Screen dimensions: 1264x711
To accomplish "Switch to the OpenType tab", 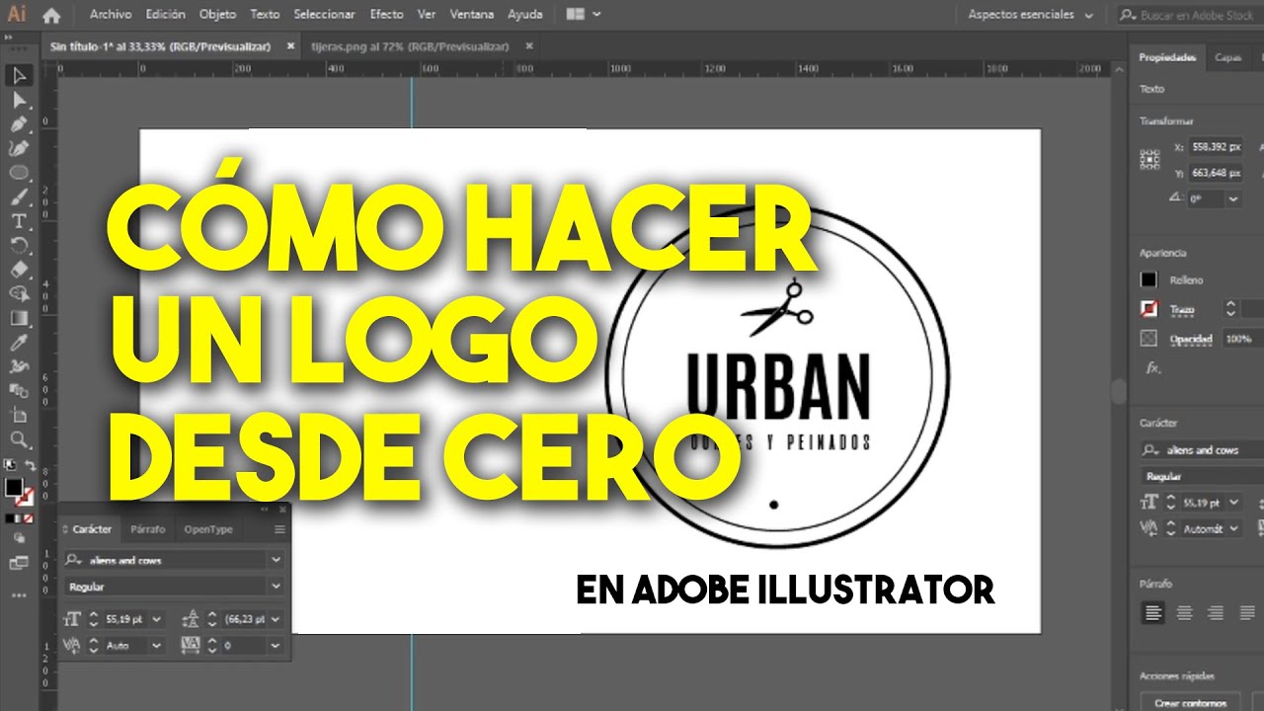I will [208, 529].
